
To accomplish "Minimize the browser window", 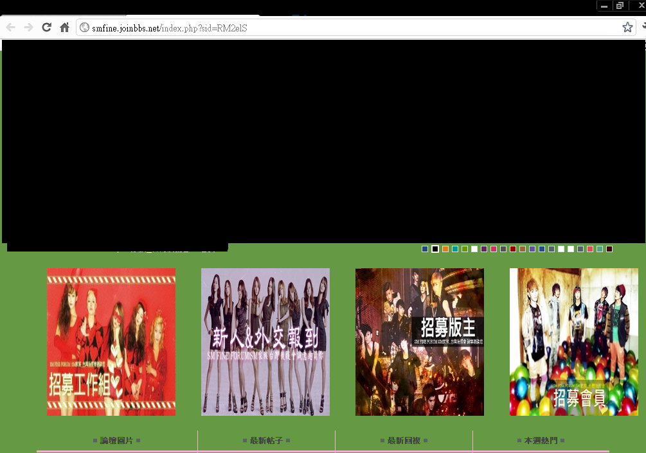I will (x=604, y=6).
